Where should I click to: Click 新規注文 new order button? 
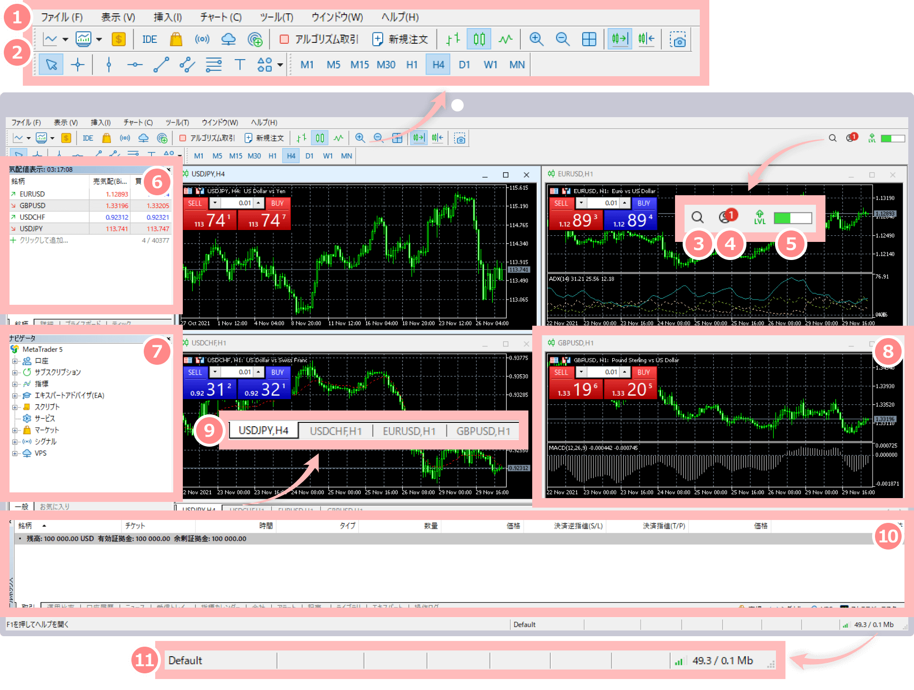tap(400, 39)
